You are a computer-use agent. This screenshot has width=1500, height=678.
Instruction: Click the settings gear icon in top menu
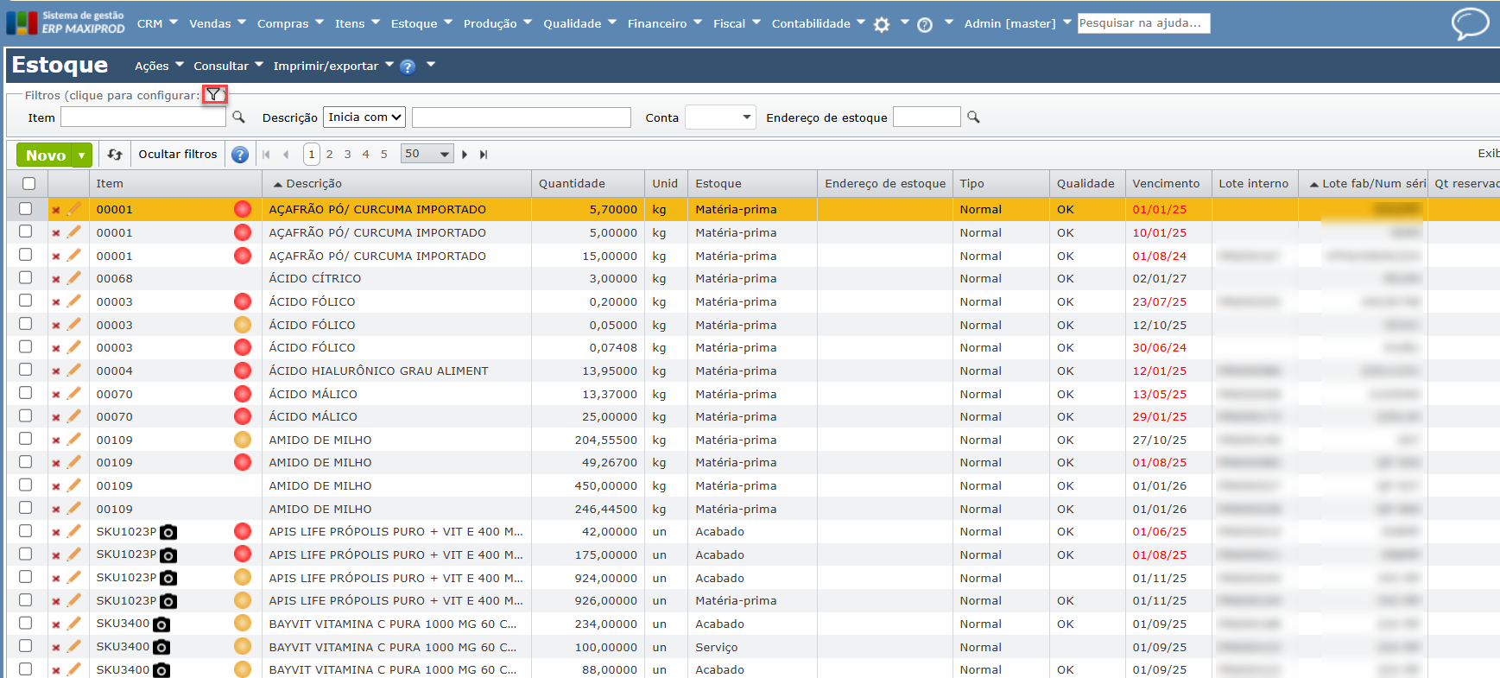click(x=882, y=25)
